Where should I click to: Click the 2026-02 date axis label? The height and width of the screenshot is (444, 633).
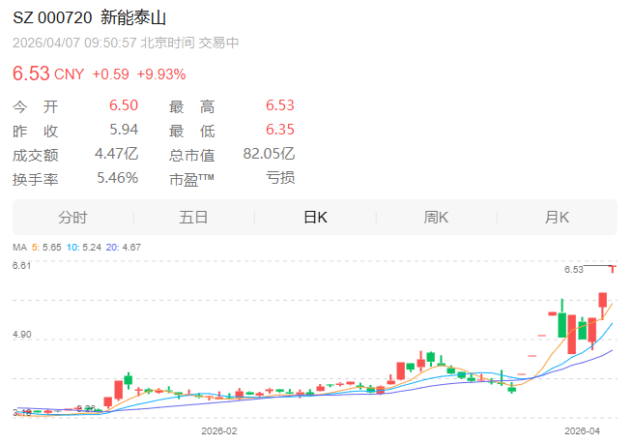coord(218,427)
